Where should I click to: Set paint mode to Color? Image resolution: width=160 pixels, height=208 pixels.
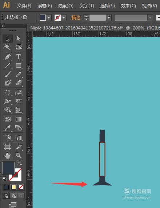(7, 187)
